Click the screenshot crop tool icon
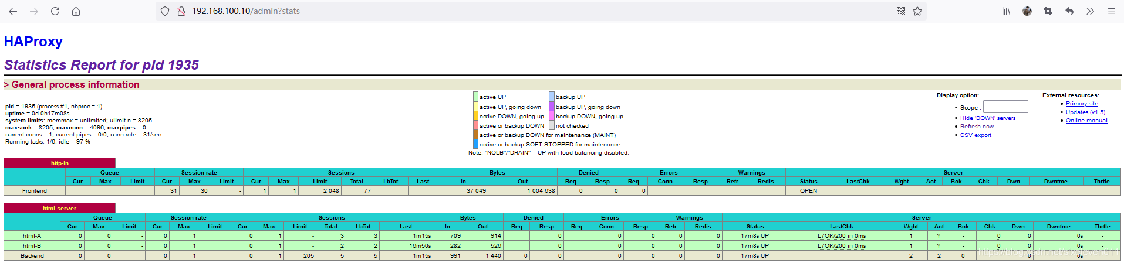This screenshot has width=1124, height=263. click(1048, 11)
